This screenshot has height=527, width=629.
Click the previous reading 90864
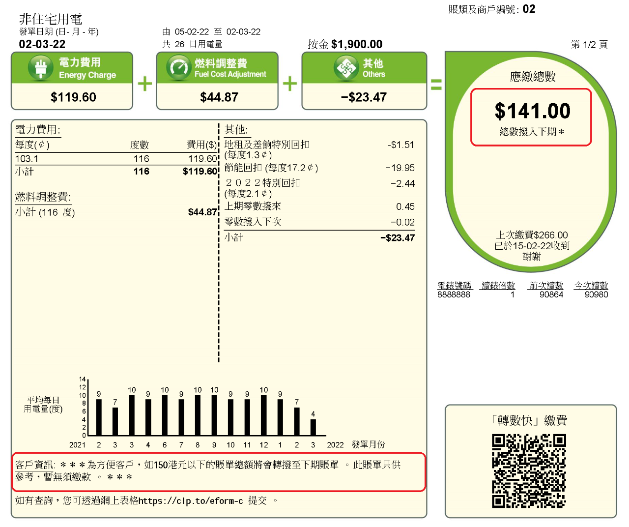click(x=551, y=294)
